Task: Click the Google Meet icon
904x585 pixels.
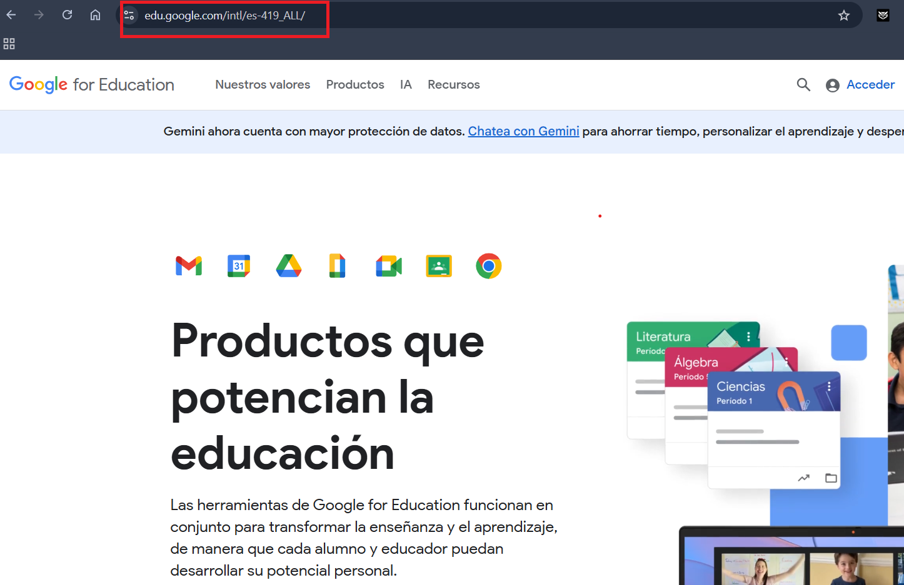Action: tap(389, 266)
